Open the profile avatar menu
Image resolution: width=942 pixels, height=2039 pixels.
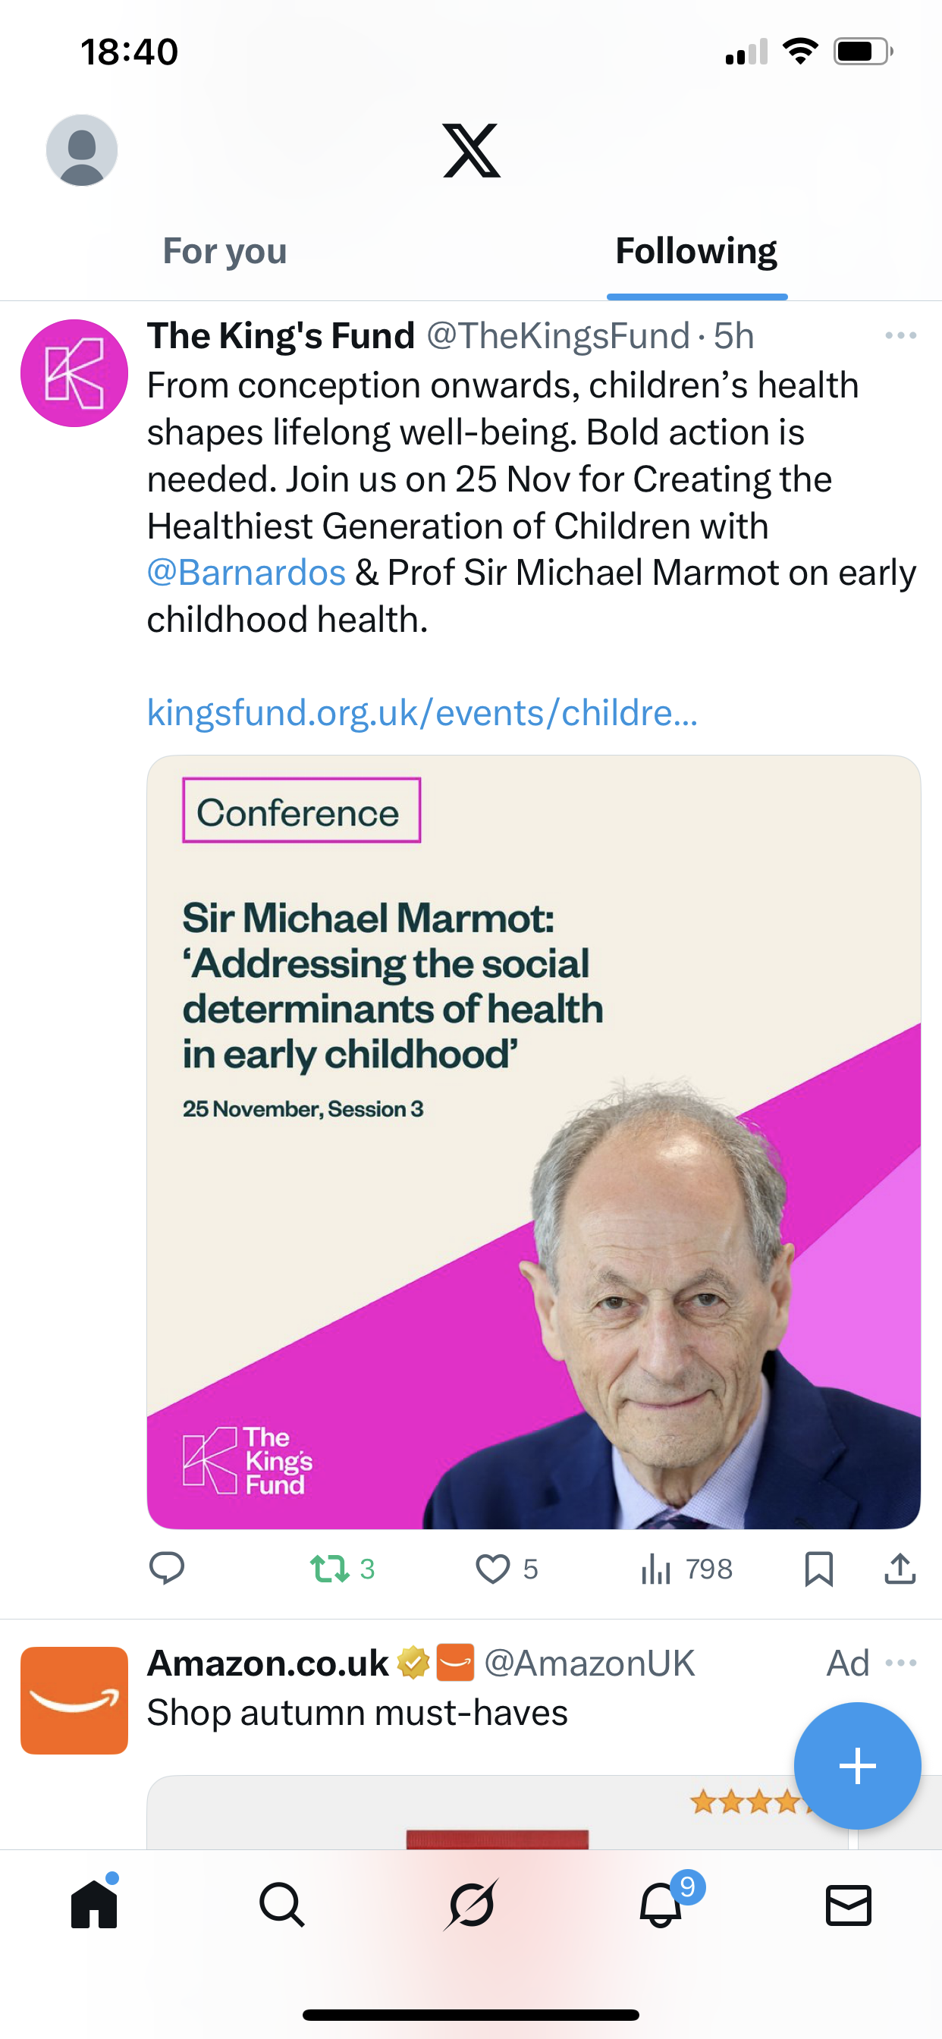pyautogui.click(x=82, y=150)
